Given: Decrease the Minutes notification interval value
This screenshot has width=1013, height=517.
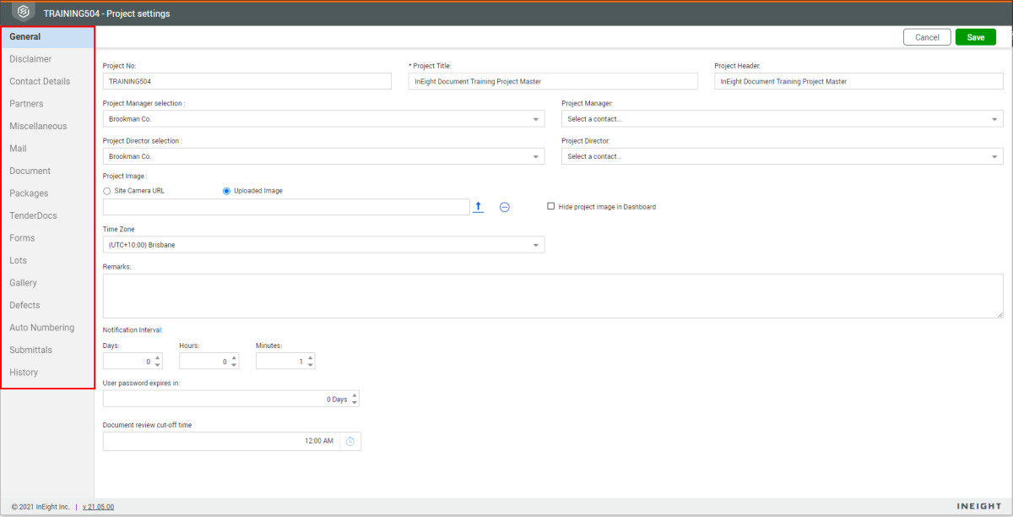Looking at the screenshot, I should [x=311, y=365].
